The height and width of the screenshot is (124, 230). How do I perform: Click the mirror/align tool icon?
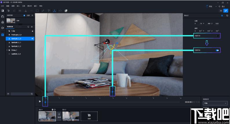60,11
